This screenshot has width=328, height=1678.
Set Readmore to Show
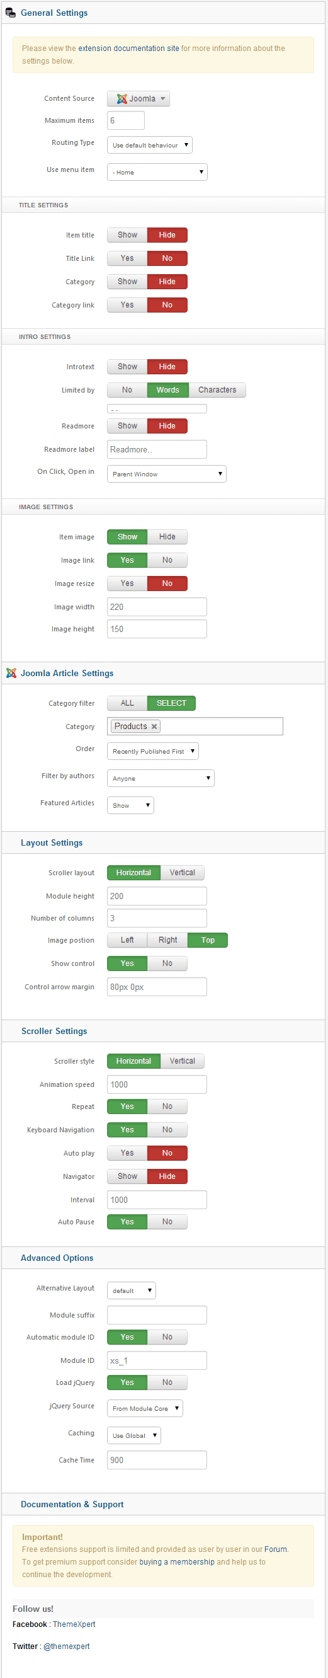click(128, 426)
